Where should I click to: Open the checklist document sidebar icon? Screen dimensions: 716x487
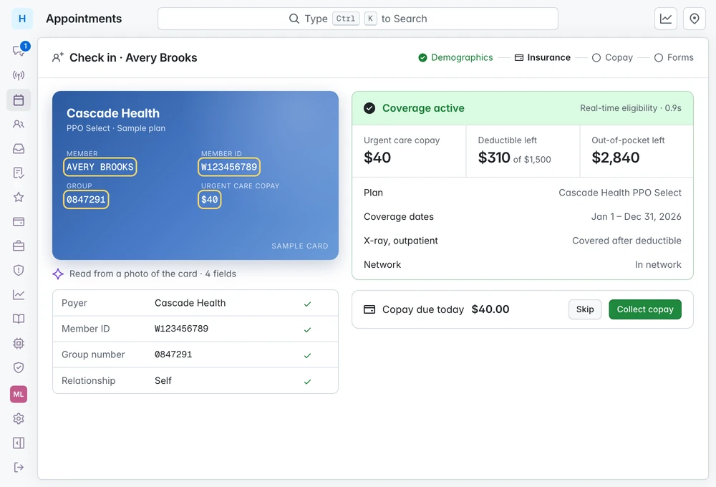pyautogui.click(x=19, y=173)
